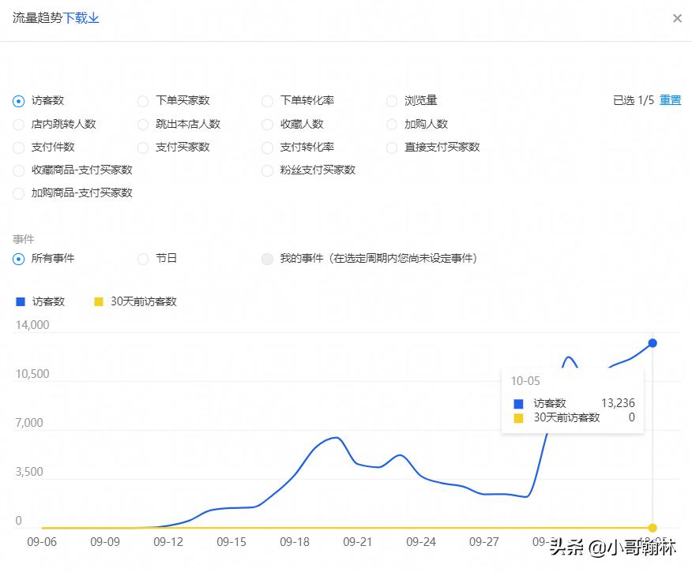692x572 pixels.
Task: Enable the 直接支付买家数 metric
Action: (x=392, y=148)
